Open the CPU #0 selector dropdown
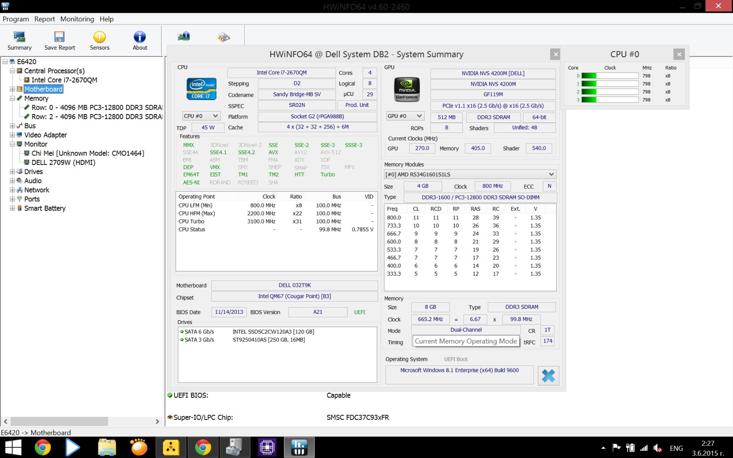Viewport: 733px width, 458px height. click(201, 116)
